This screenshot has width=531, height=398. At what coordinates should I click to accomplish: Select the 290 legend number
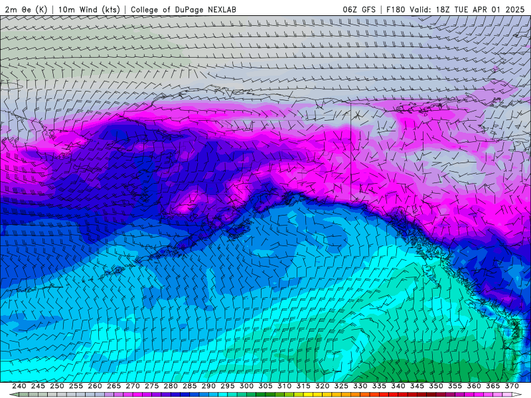point(208,386)
